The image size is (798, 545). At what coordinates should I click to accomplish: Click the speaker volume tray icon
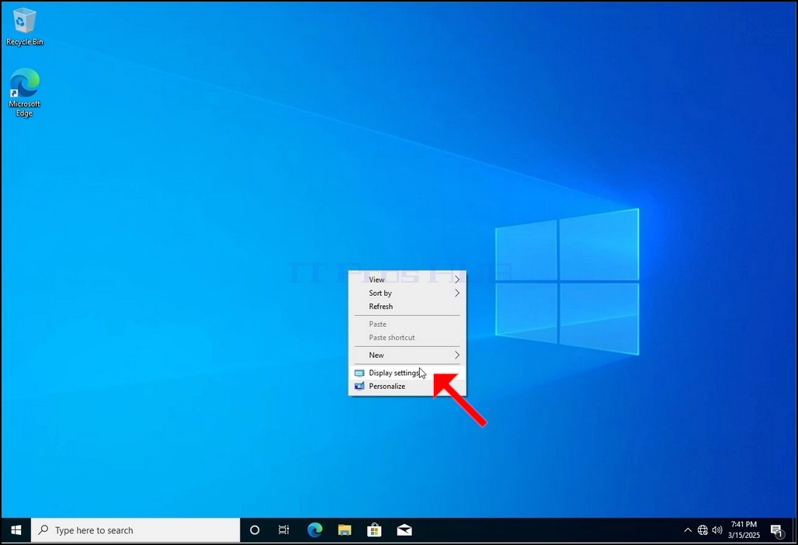tap(717, 530)
